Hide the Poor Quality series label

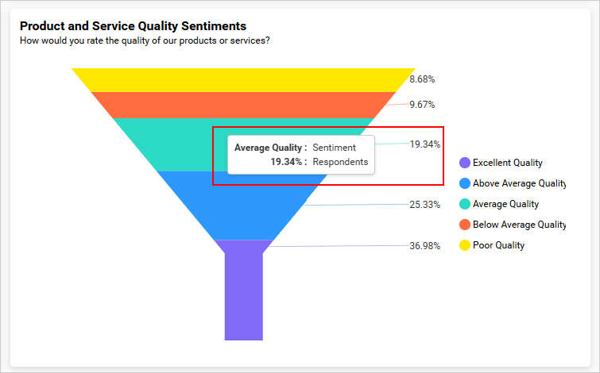click(498, 245)
